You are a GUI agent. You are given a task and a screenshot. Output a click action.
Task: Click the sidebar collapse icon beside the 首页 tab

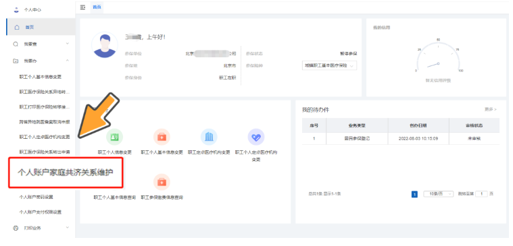click(82, 7)
